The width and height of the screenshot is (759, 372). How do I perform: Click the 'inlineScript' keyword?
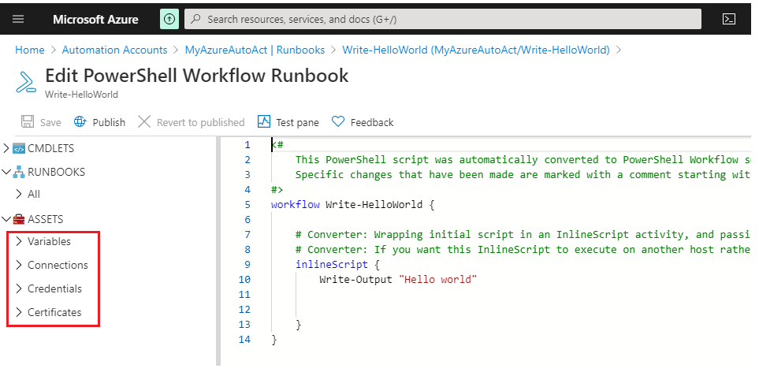pyautogui.click(x=332, y=265)
